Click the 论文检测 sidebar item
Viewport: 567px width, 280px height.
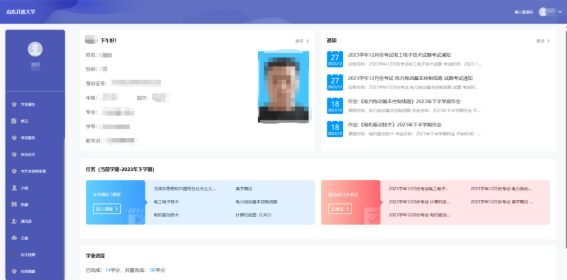(27, 255)
